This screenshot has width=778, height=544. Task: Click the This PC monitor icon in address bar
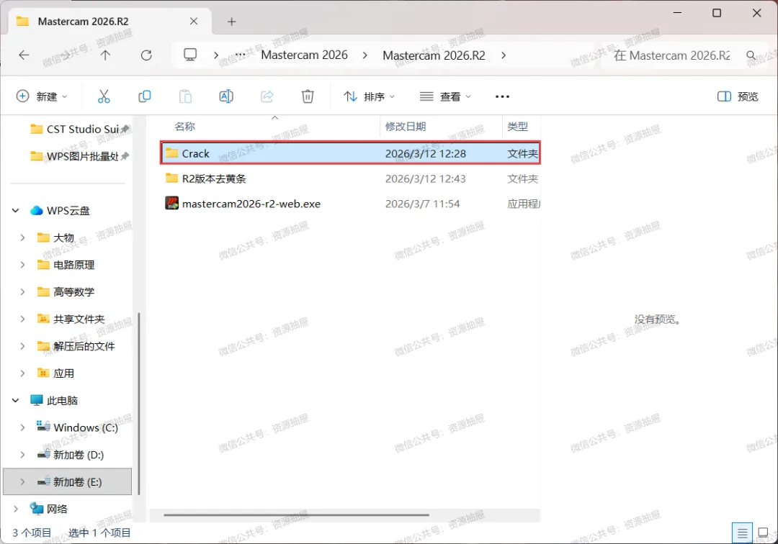pyautogui.click(x=190, y=55)
